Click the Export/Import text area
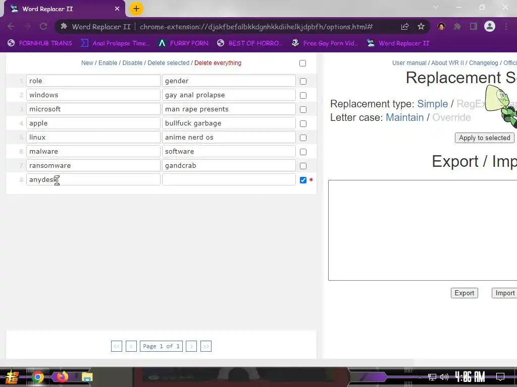The height and width of the screenshot is (387, 517). 423,230
